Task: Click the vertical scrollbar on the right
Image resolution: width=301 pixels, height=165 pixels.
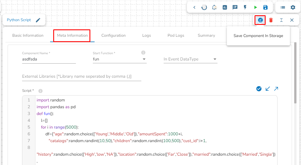Action: 295,71
